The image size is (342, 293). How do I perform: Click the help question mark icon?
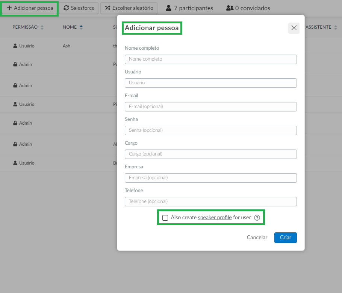coord(257,218)
